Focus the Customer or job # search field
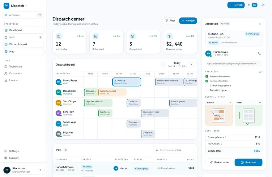Viewport: 272px width, 177px height. [174, 150]
